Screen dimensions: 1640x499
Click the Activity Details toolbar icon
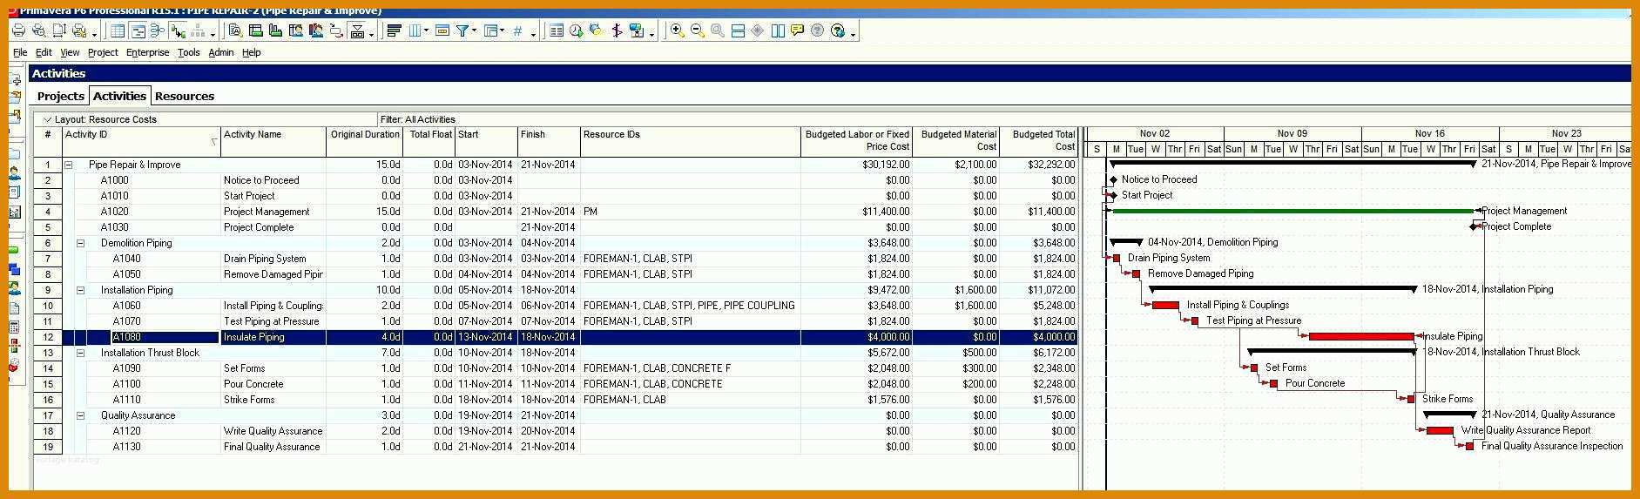(235, 30)
